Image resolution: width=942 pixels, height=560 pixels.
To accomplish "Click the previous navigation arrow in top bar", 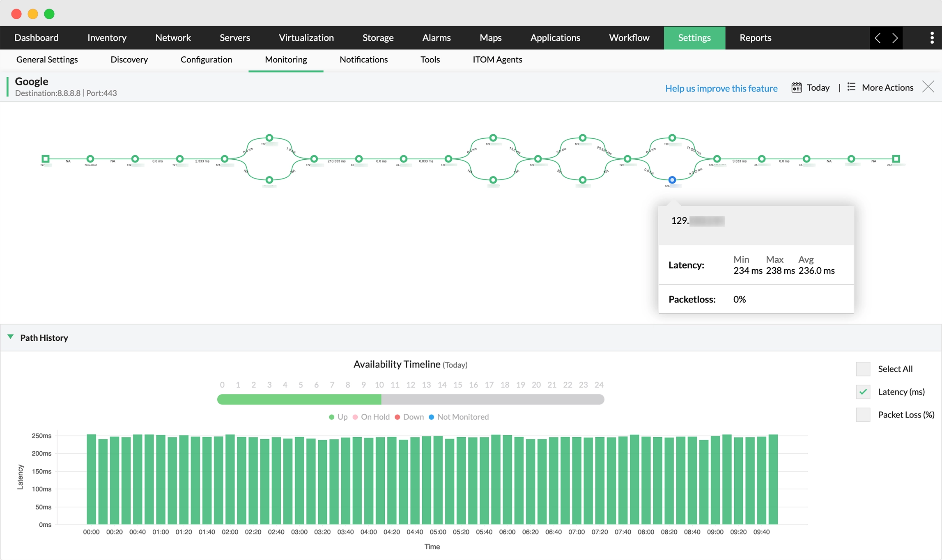I will pos(878,38).
